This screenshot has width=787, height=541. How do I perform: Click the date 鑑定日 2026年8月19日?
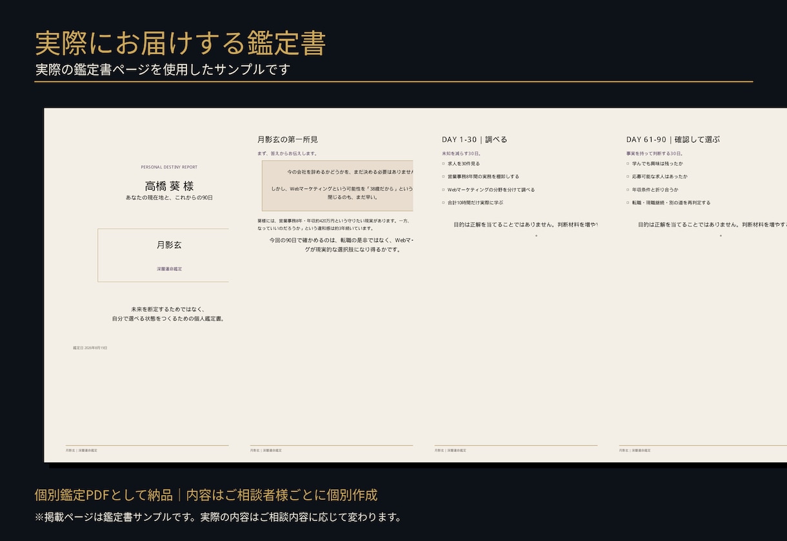(90, 348)
